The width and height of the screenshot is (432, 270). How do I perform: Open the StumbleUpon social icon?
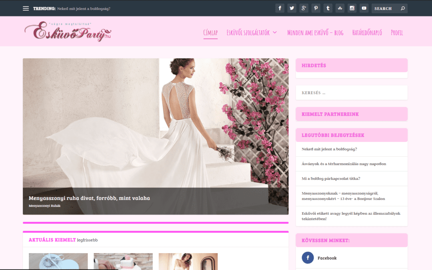coord(340,8)
